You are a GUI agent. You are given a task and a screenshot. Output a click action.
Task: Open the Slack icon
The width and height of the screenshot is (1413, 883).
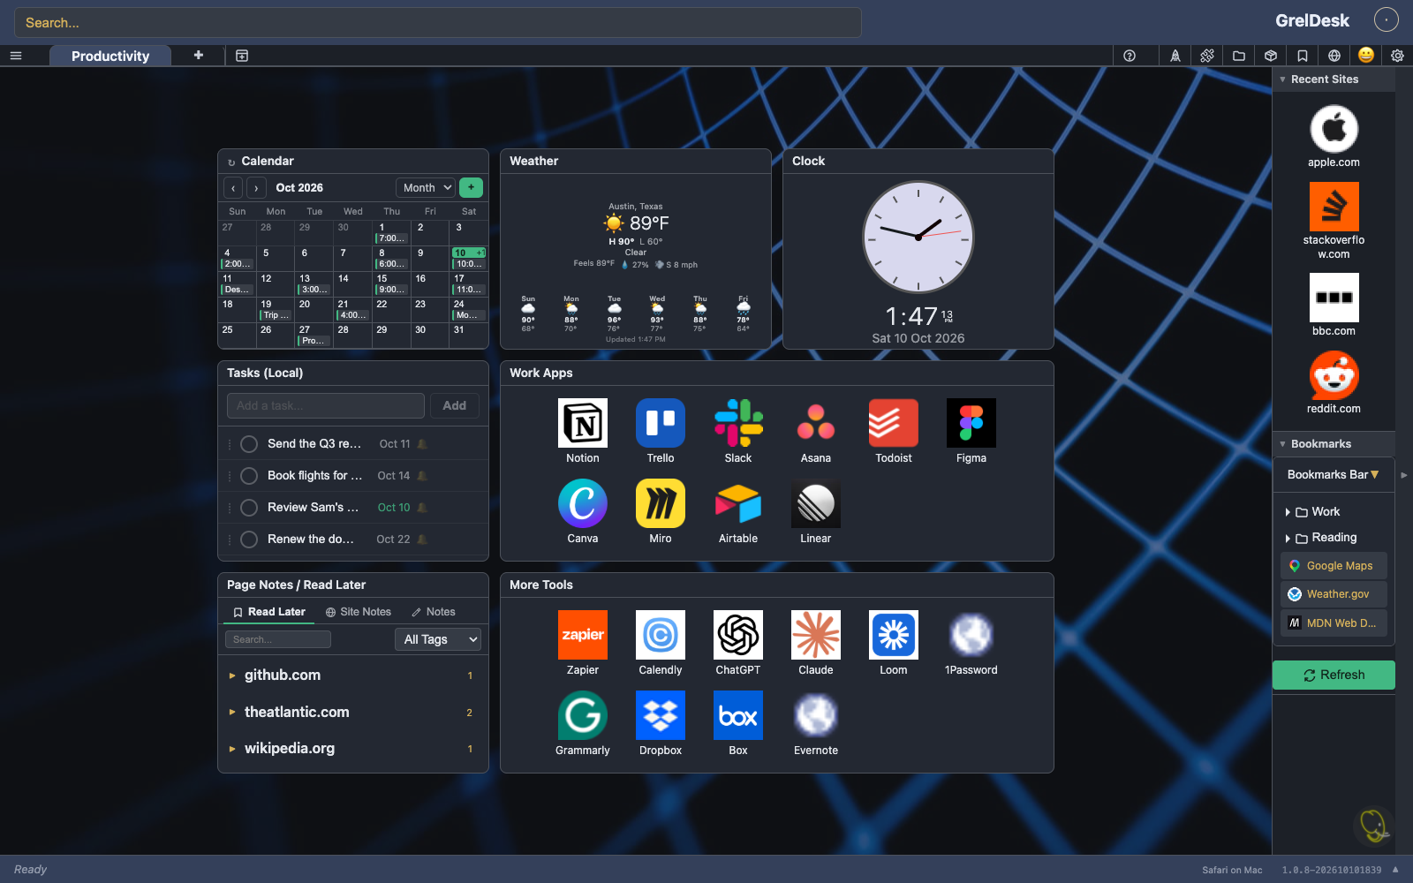click(738, 423)
